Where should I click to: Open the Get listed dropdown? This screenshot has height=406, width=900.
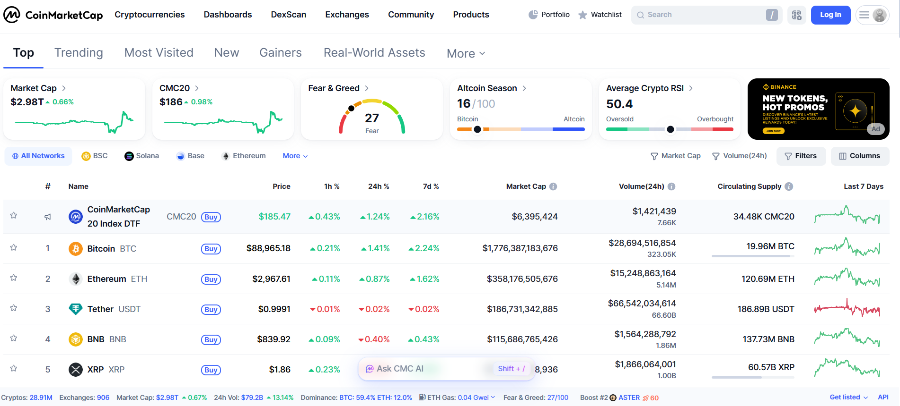click(x=848, y=398)
